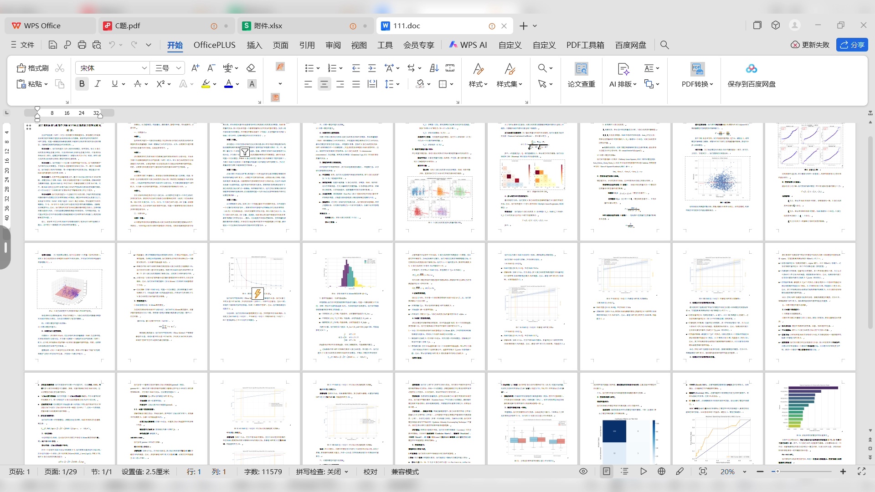The width and height of the screenshot is (875, 492).
Task: Switch to the 插入 ribbon tab
Action: (x=254, y=45)
